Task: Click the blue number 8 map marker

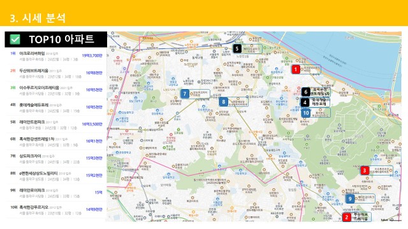Action: coord(223,102)
